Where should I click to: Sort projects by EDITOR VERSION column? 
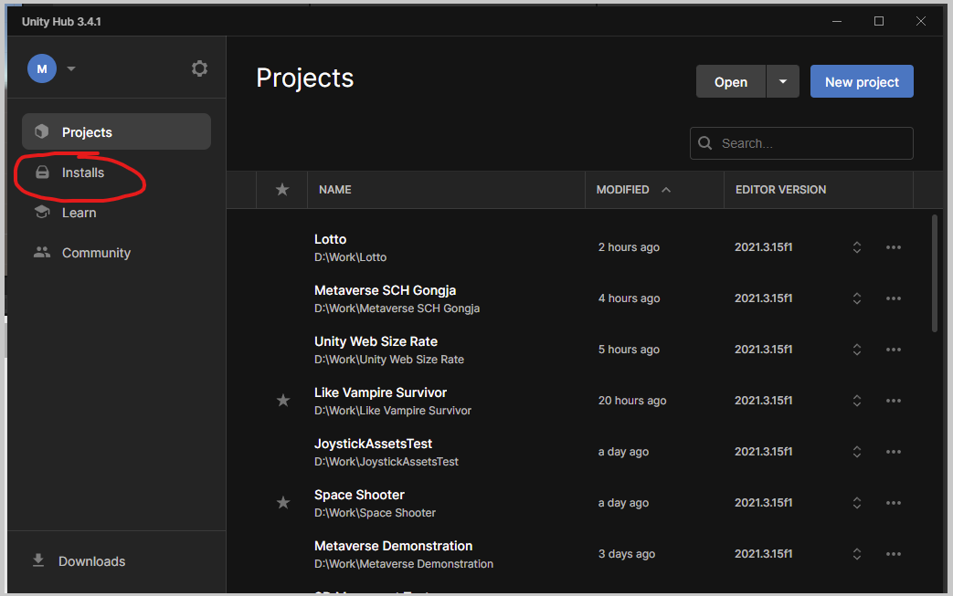pos(780,189)
